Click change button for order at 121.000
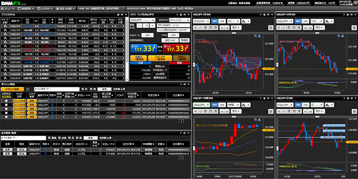Viewport: 358px width, 179px height. click(8, 154)
